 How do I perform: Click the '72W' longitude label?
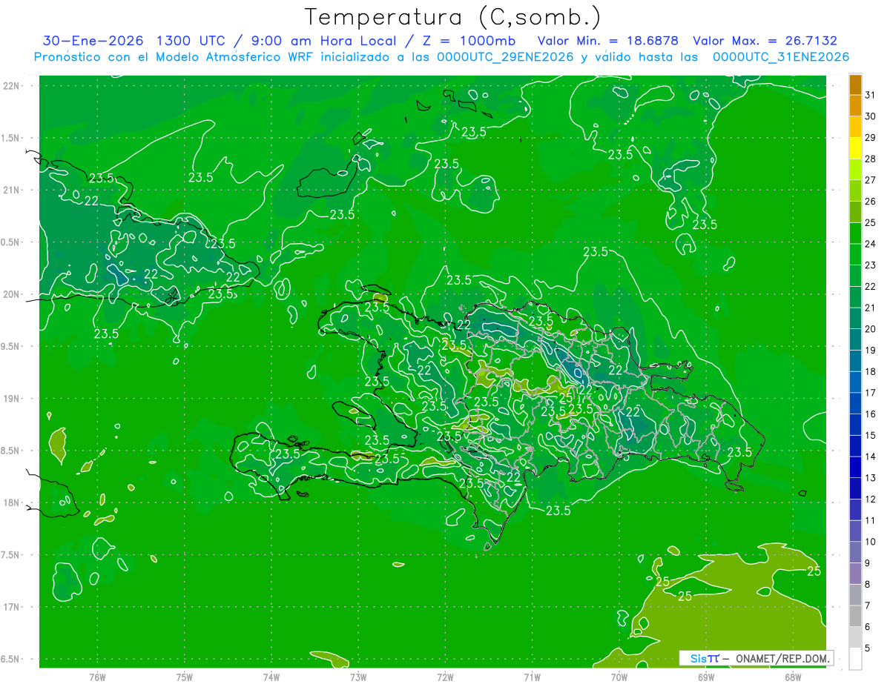click(445, 677)
